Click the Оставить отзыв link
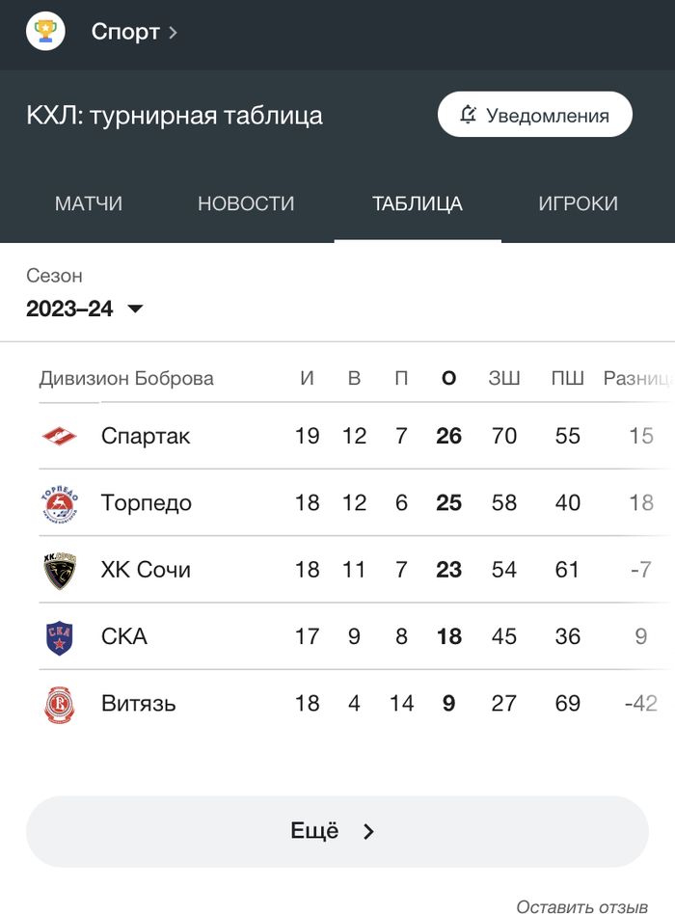The width and height of the screenshot is (675, 914). pos(581,906)
